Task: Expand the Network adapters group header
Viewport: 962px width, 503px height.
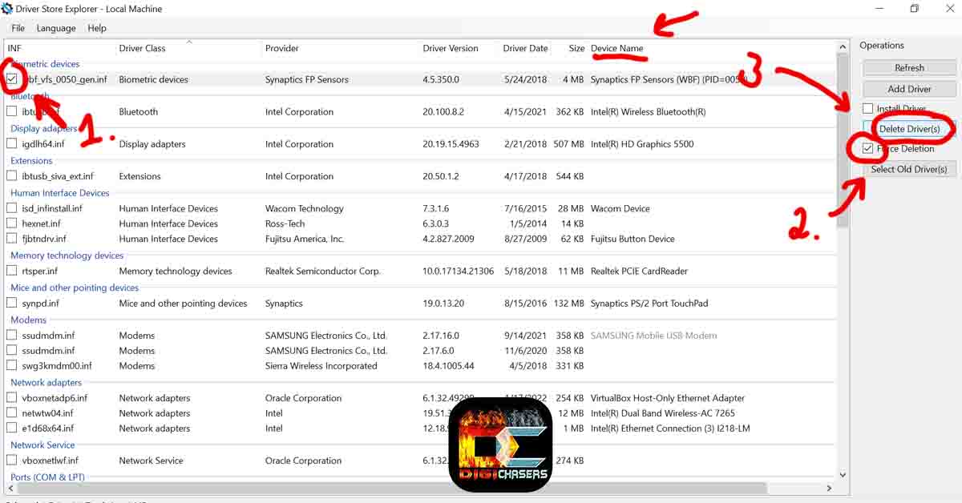Action: click(46, 383)
